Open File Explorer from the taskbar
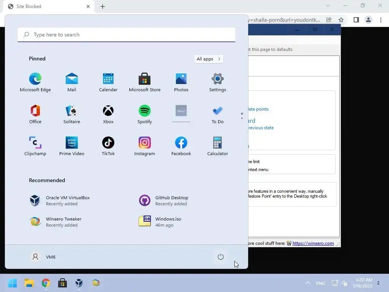 [x=29, y=283]
